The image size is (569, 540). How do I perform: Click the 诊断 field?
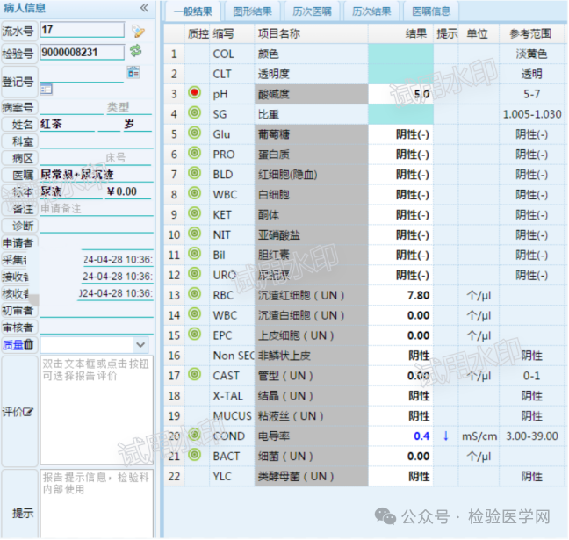coord(97,226)
